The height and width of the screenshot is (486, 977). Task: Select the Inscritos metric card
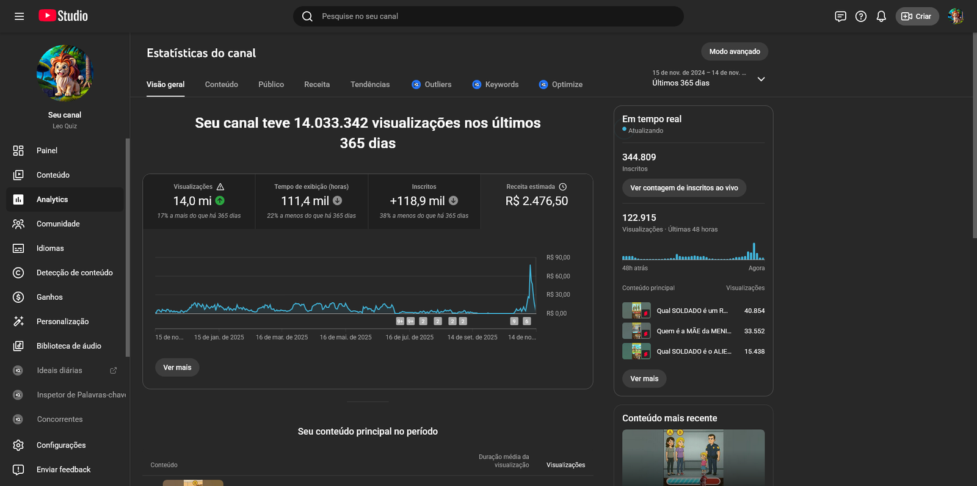click(x=424, y=201)
